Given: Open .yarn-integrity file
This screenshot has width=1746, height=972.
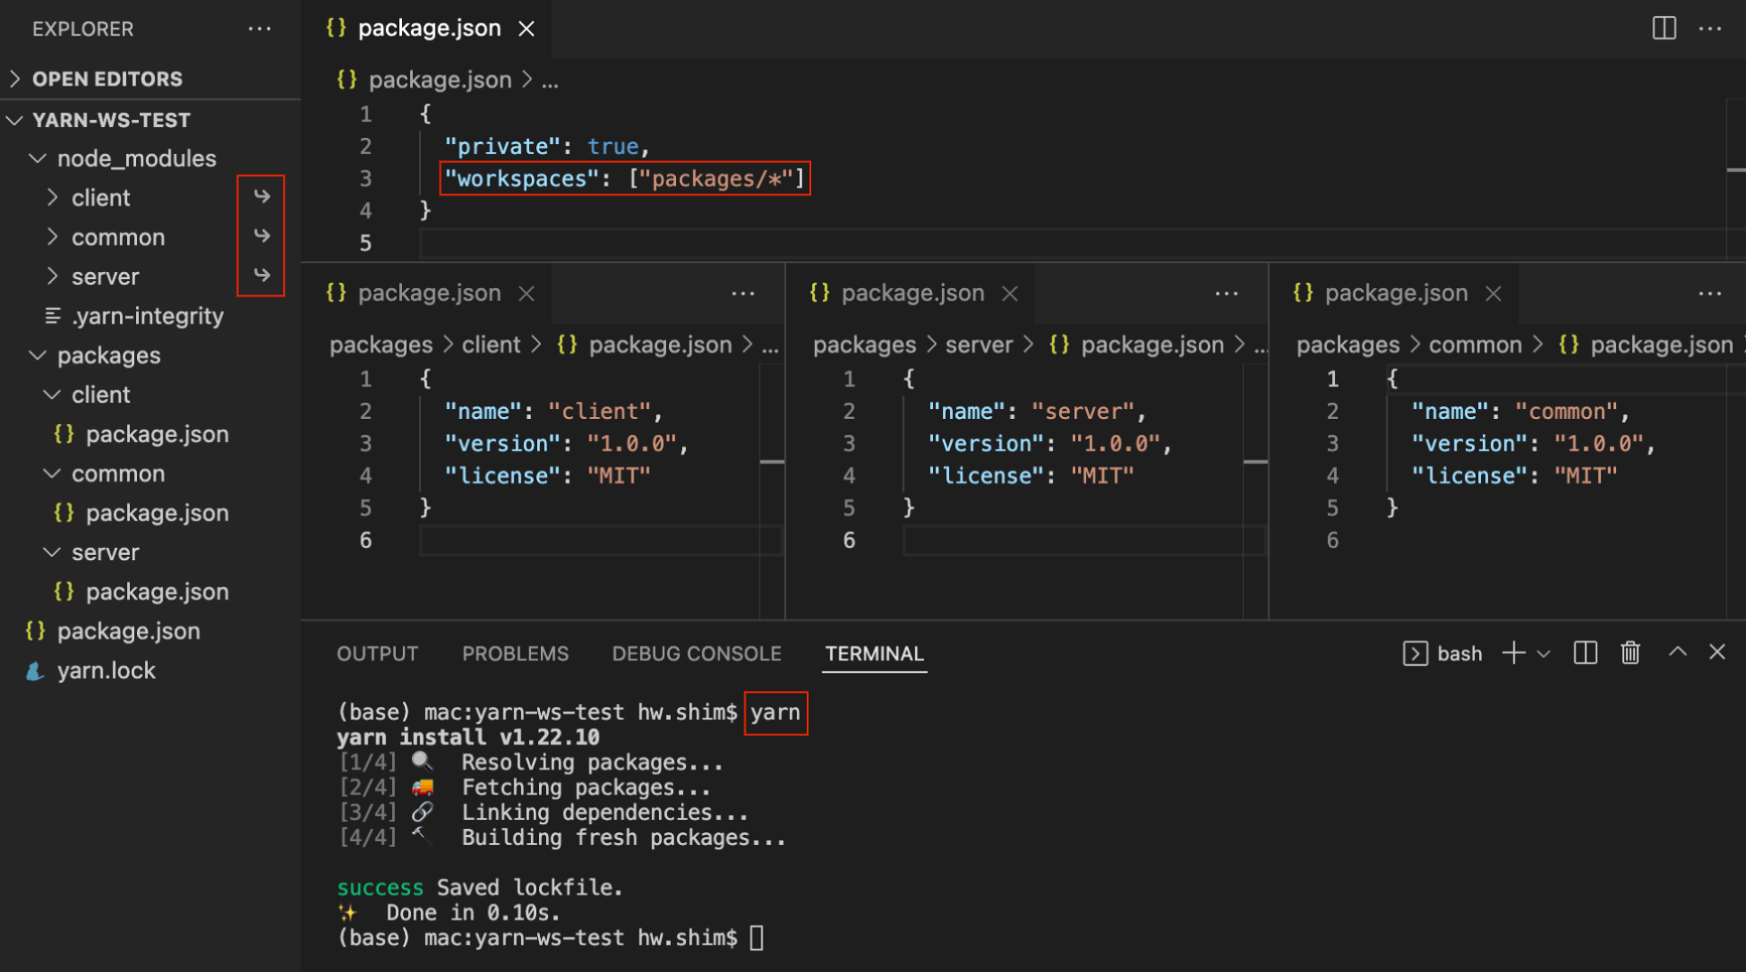Looking at the screenshot, I should [x=147, y=316].
